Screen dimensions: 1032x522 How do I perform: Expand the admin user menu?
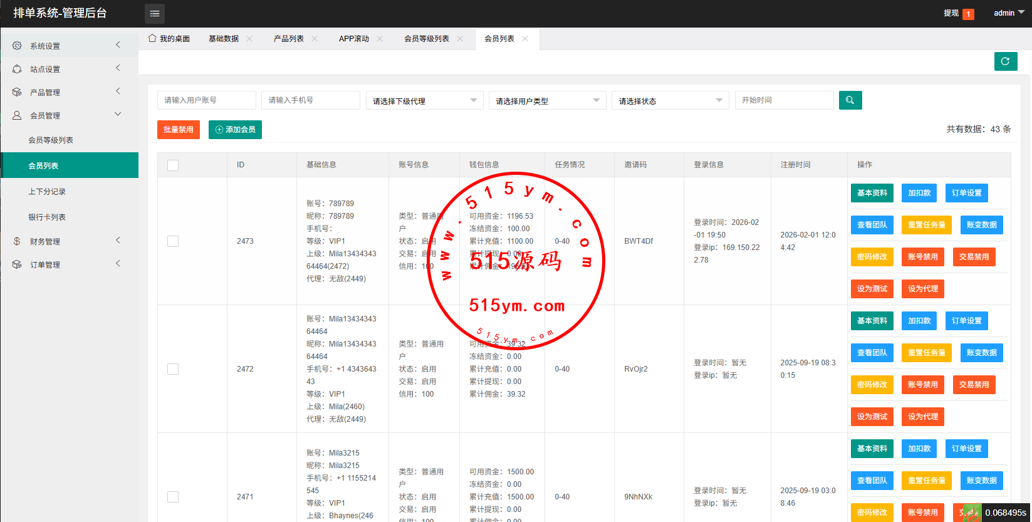tap(1008, 13)
